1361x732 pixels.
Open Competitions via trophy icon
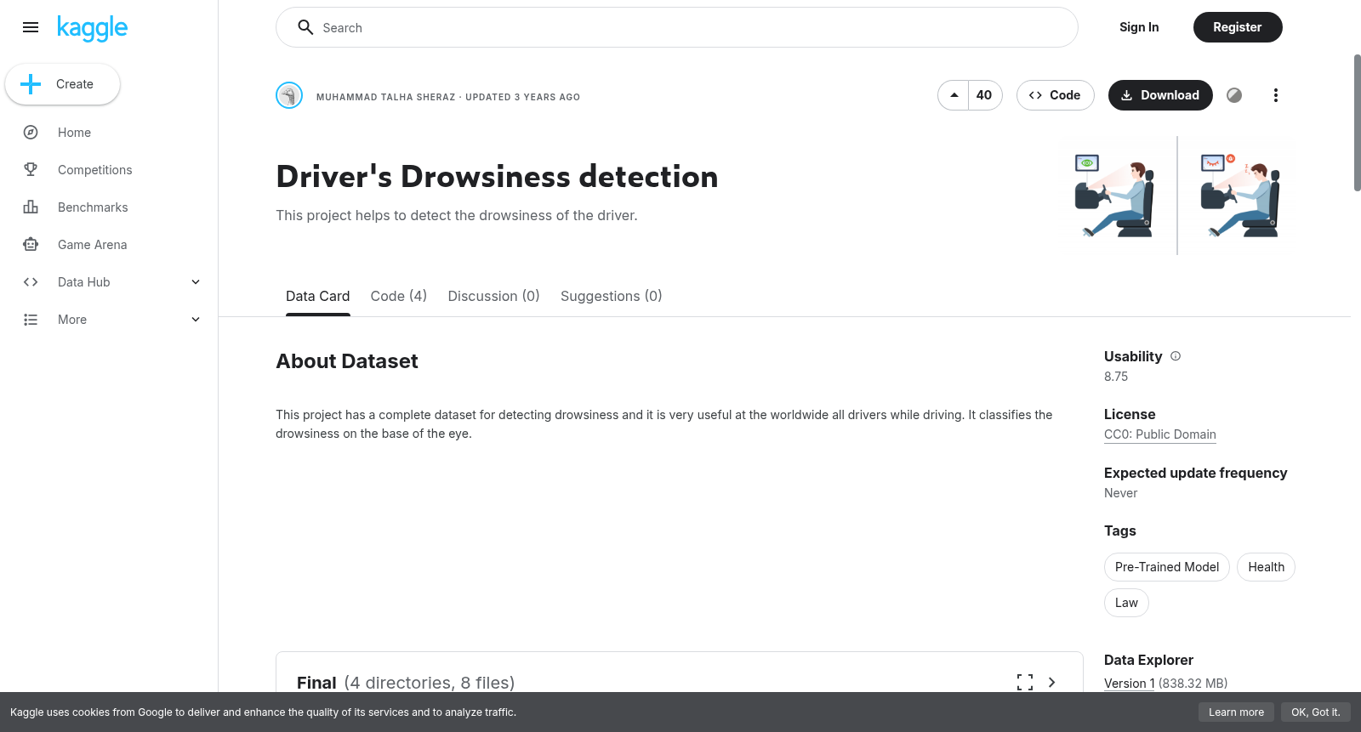[31, 170]
